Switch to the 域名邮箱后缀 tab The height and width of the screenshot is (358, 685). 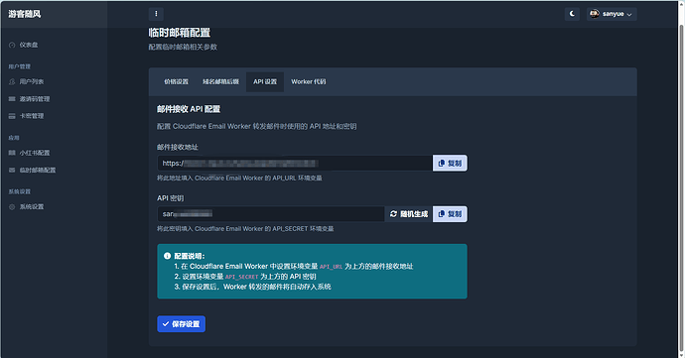coord(220,81)
